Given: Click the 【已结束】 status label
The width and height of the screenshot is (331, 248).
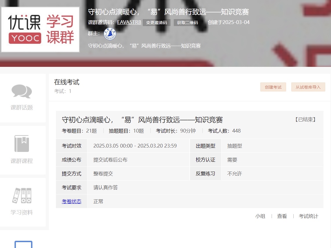Looking at the screenshot, I should click(306, 120).
